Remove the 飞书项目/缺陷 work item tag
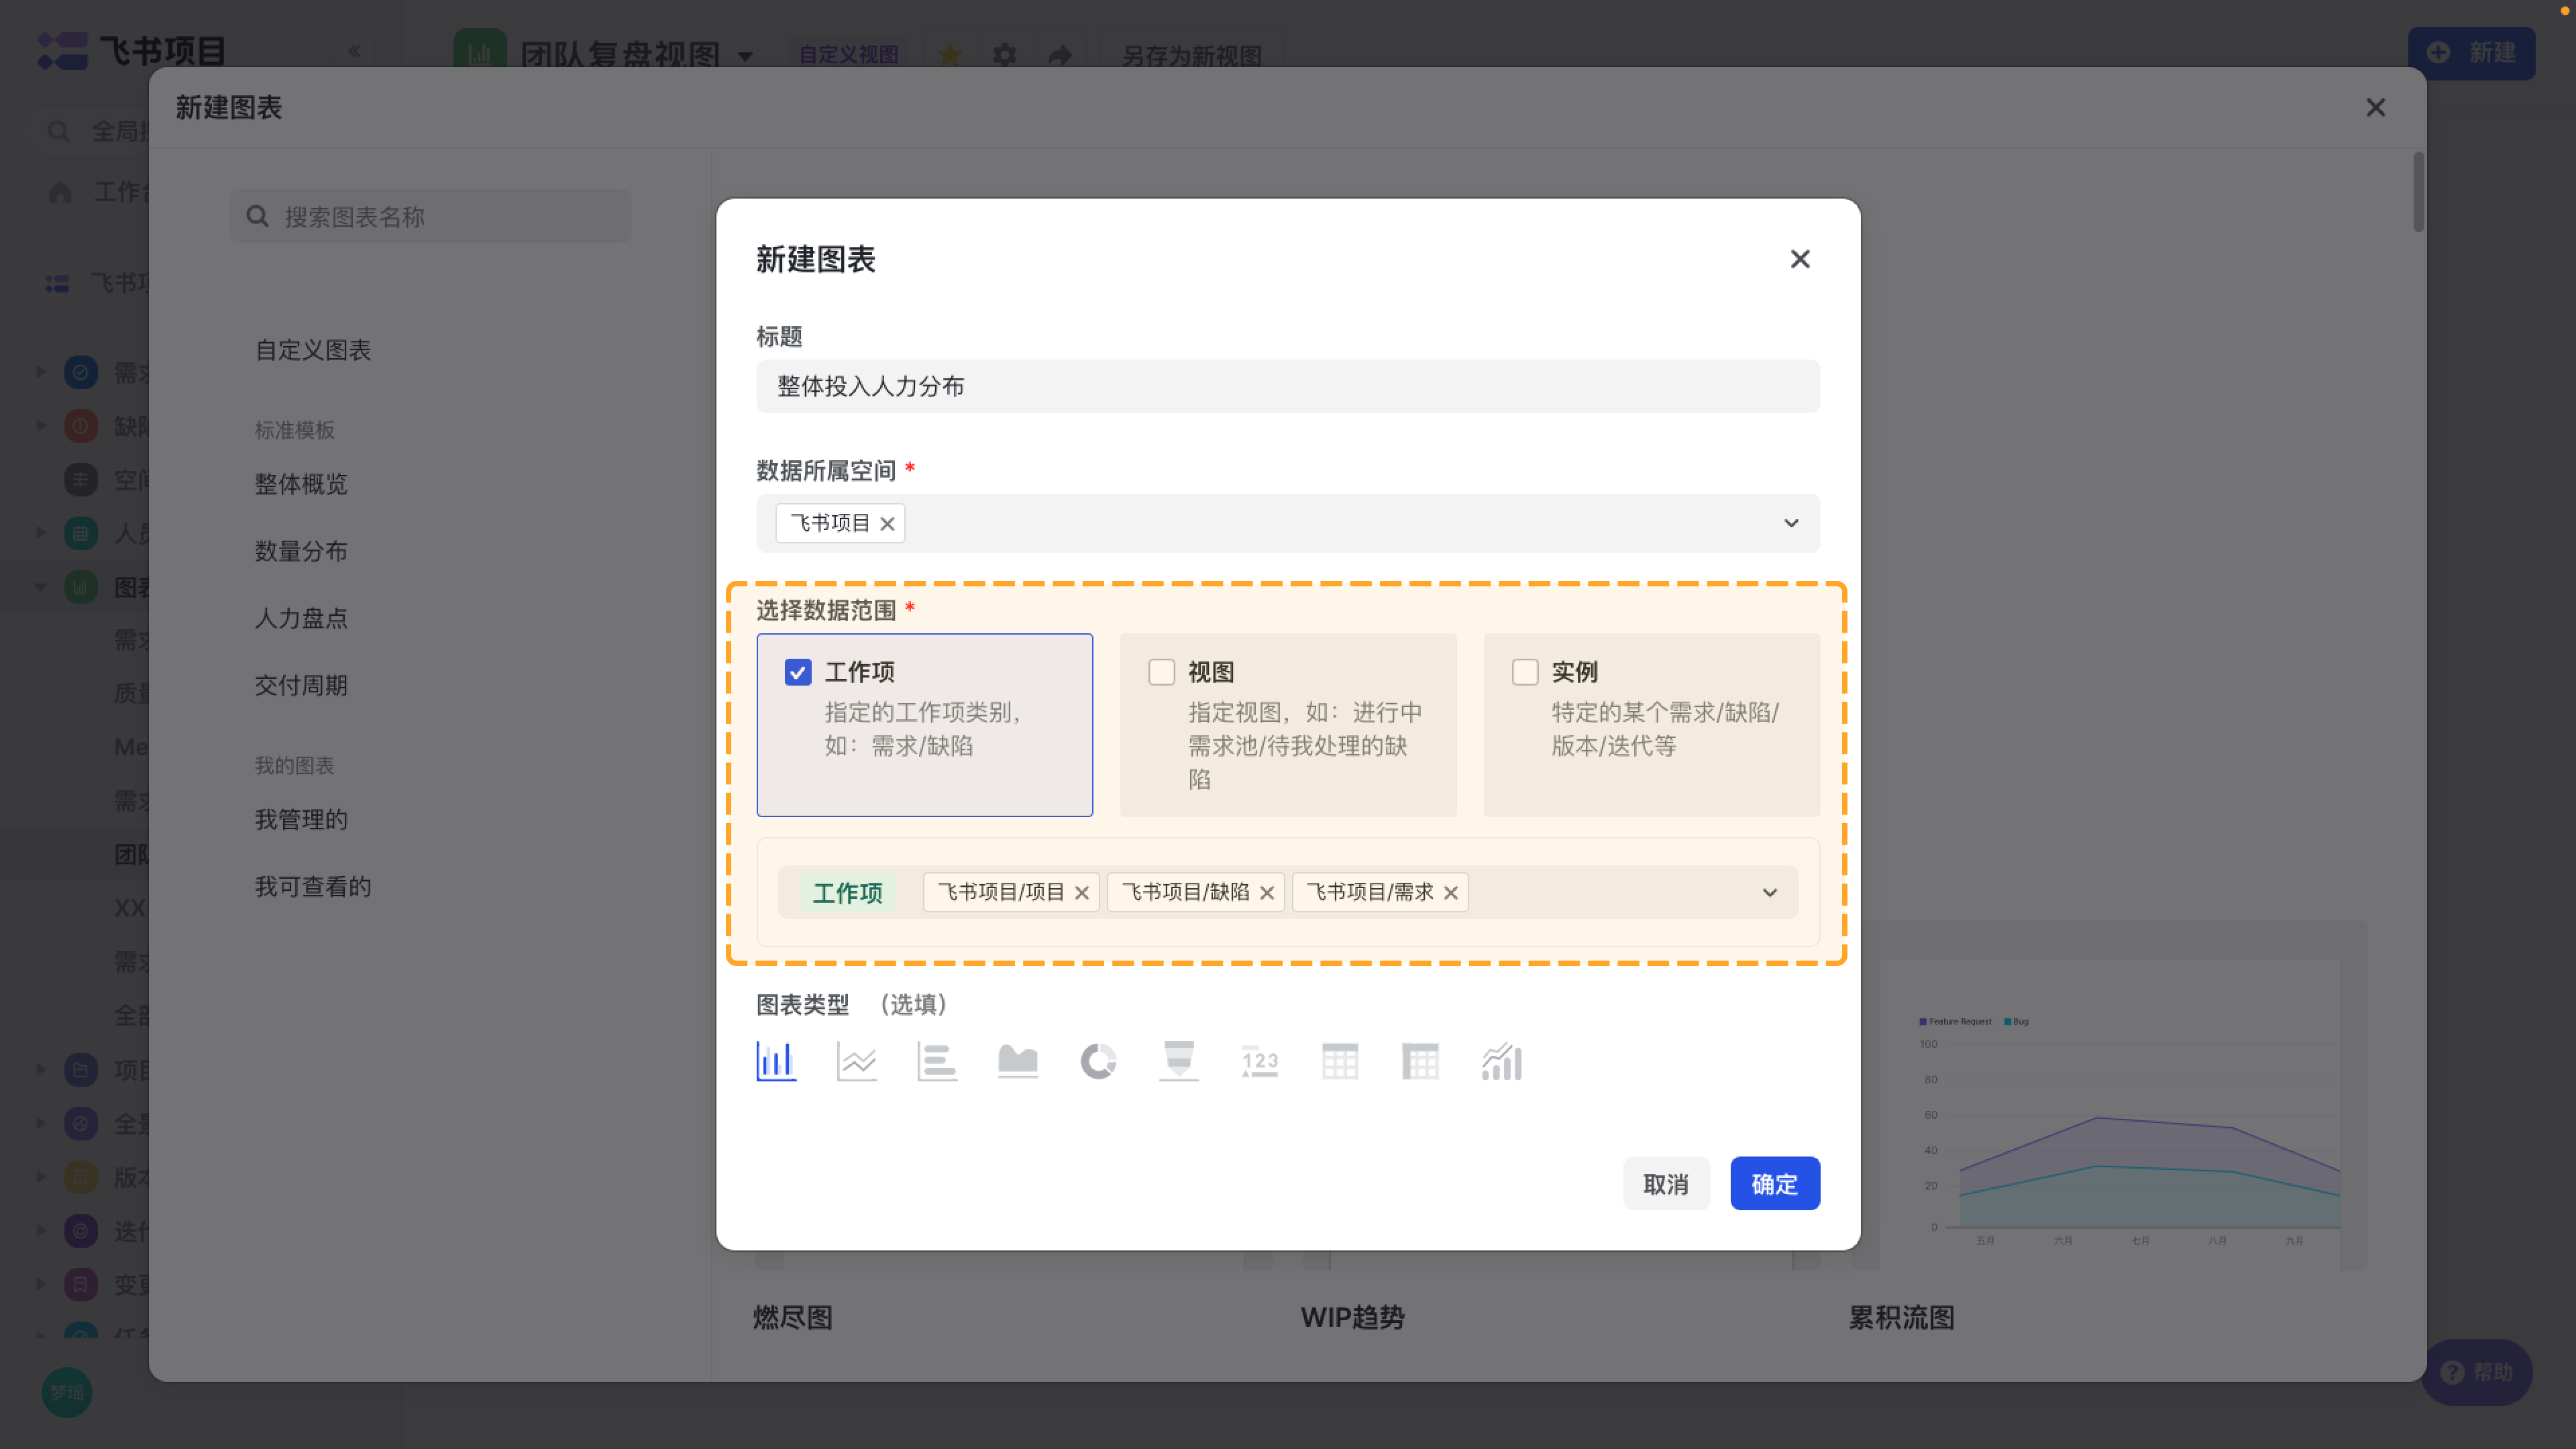 point(1267,892)
